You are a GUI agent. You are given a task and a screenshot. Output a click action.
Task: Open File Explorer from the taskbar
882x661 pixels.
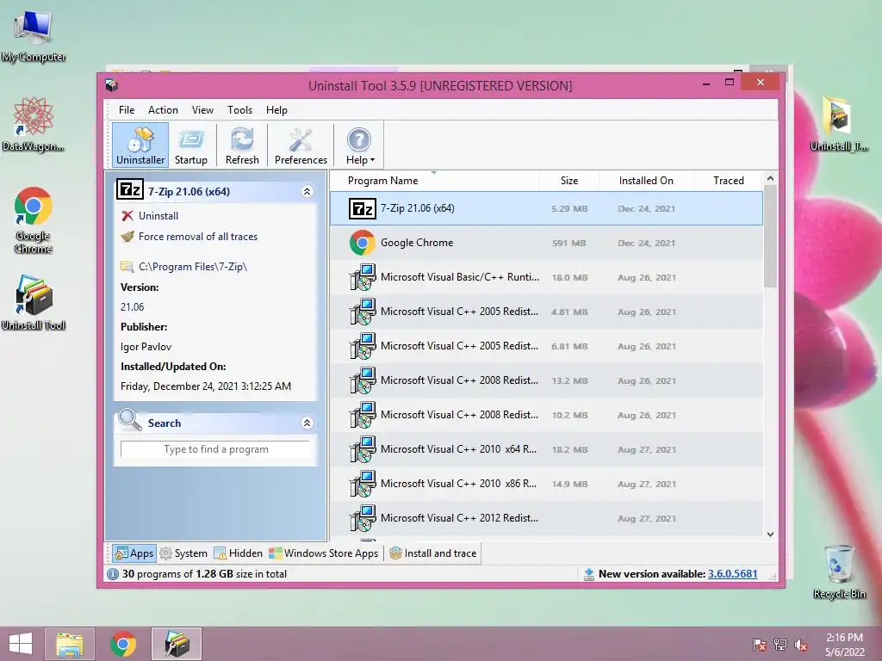tap(70, 644)
